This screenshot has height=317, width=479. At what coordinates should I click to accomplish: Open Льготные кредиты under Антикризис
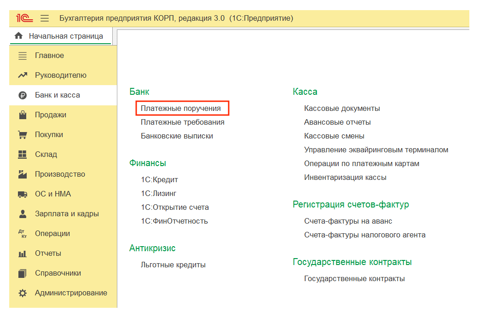point(173,265)
